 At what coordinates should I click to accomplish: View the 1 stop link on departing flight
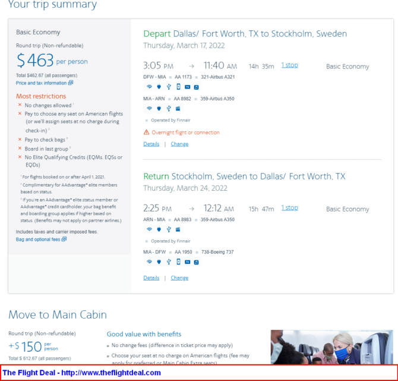tap(290, 65)
